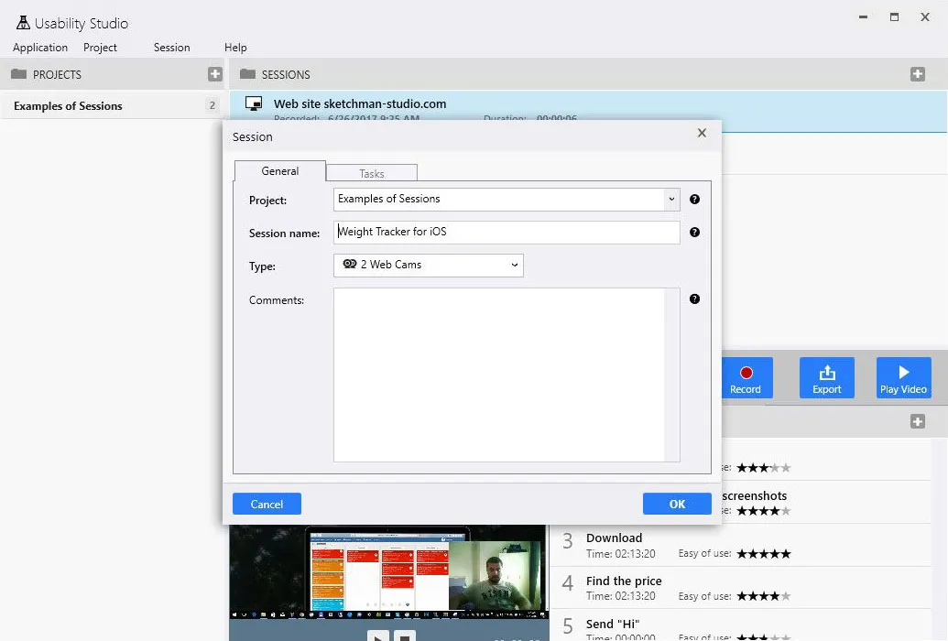Click the Record button
This screenshot has height=641, width=948.
[746, 378]
